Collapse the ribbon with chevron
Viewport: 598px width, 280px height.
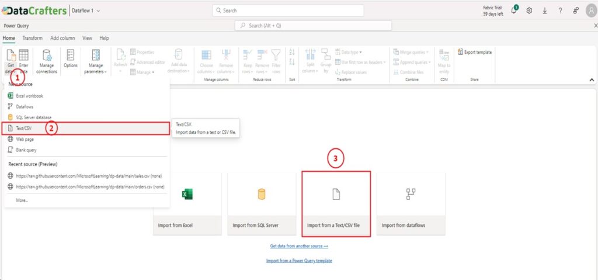pos(592,80)
